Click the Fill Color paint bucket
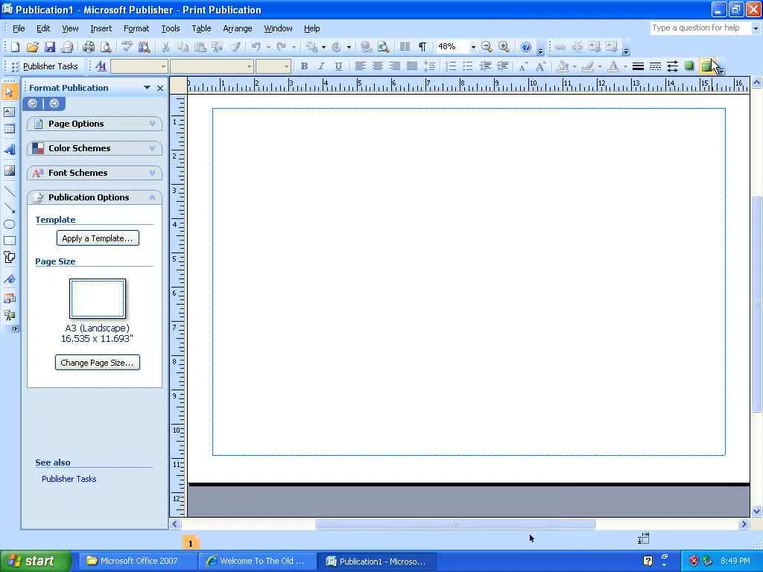Screen dimensions: 763x572 click(563, 66)
